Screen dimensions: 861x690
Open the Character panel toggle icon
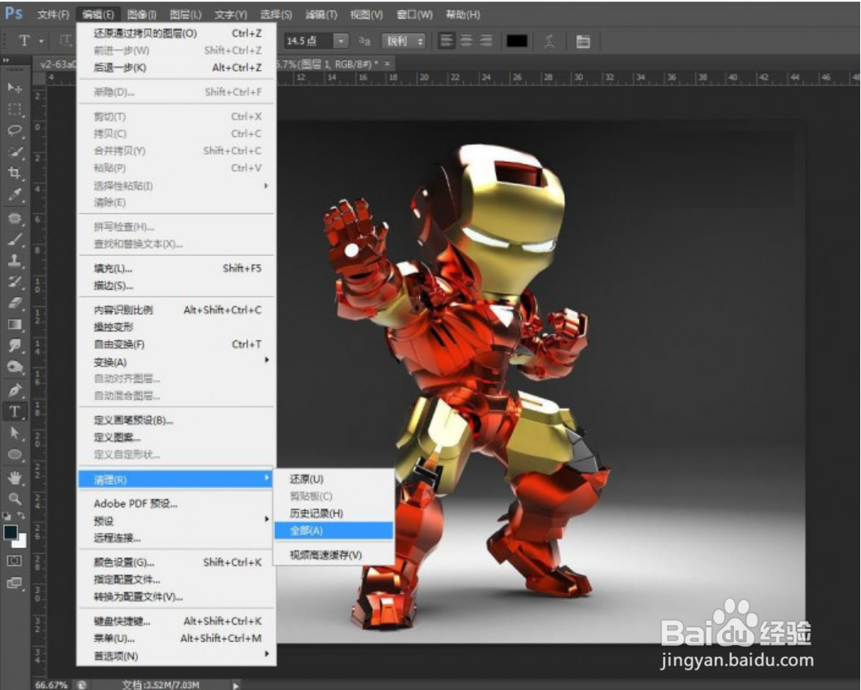point(583,41)
